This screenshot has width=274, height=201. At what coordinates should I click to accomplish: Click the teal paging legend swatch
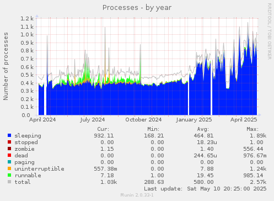click(x=9, y=162)
